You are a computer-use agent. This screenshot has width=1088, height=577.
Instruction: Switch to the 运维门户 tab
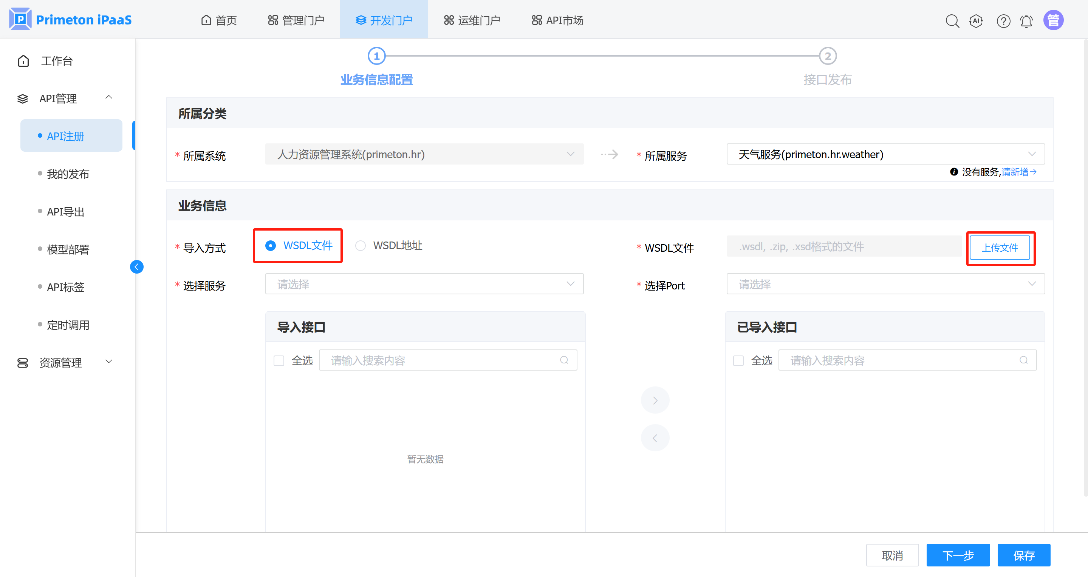point(472,20)
